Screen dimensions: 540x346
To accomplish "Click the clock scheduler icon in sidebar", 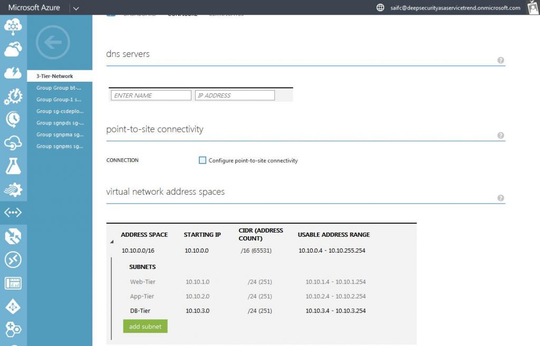I will 13,119.
